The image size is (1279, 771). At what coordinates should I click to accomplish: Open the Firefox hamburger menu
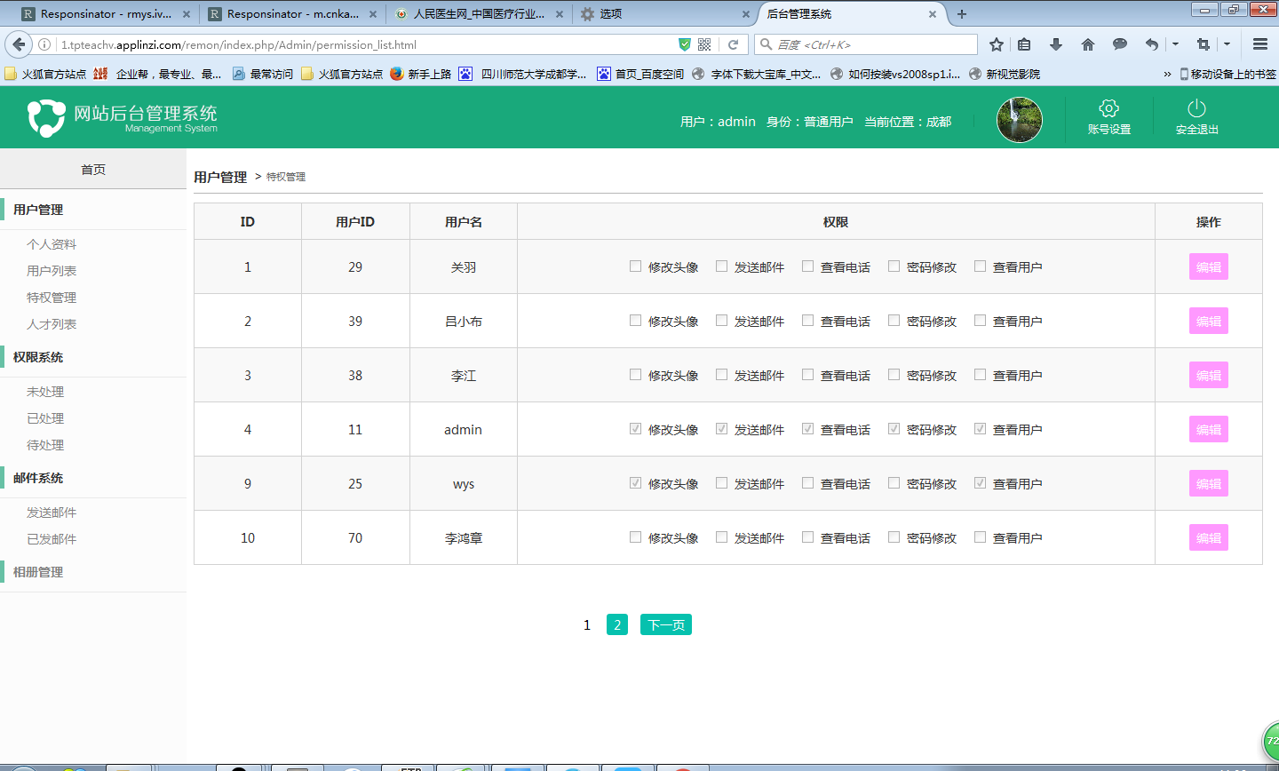(x=1259, y=44)
